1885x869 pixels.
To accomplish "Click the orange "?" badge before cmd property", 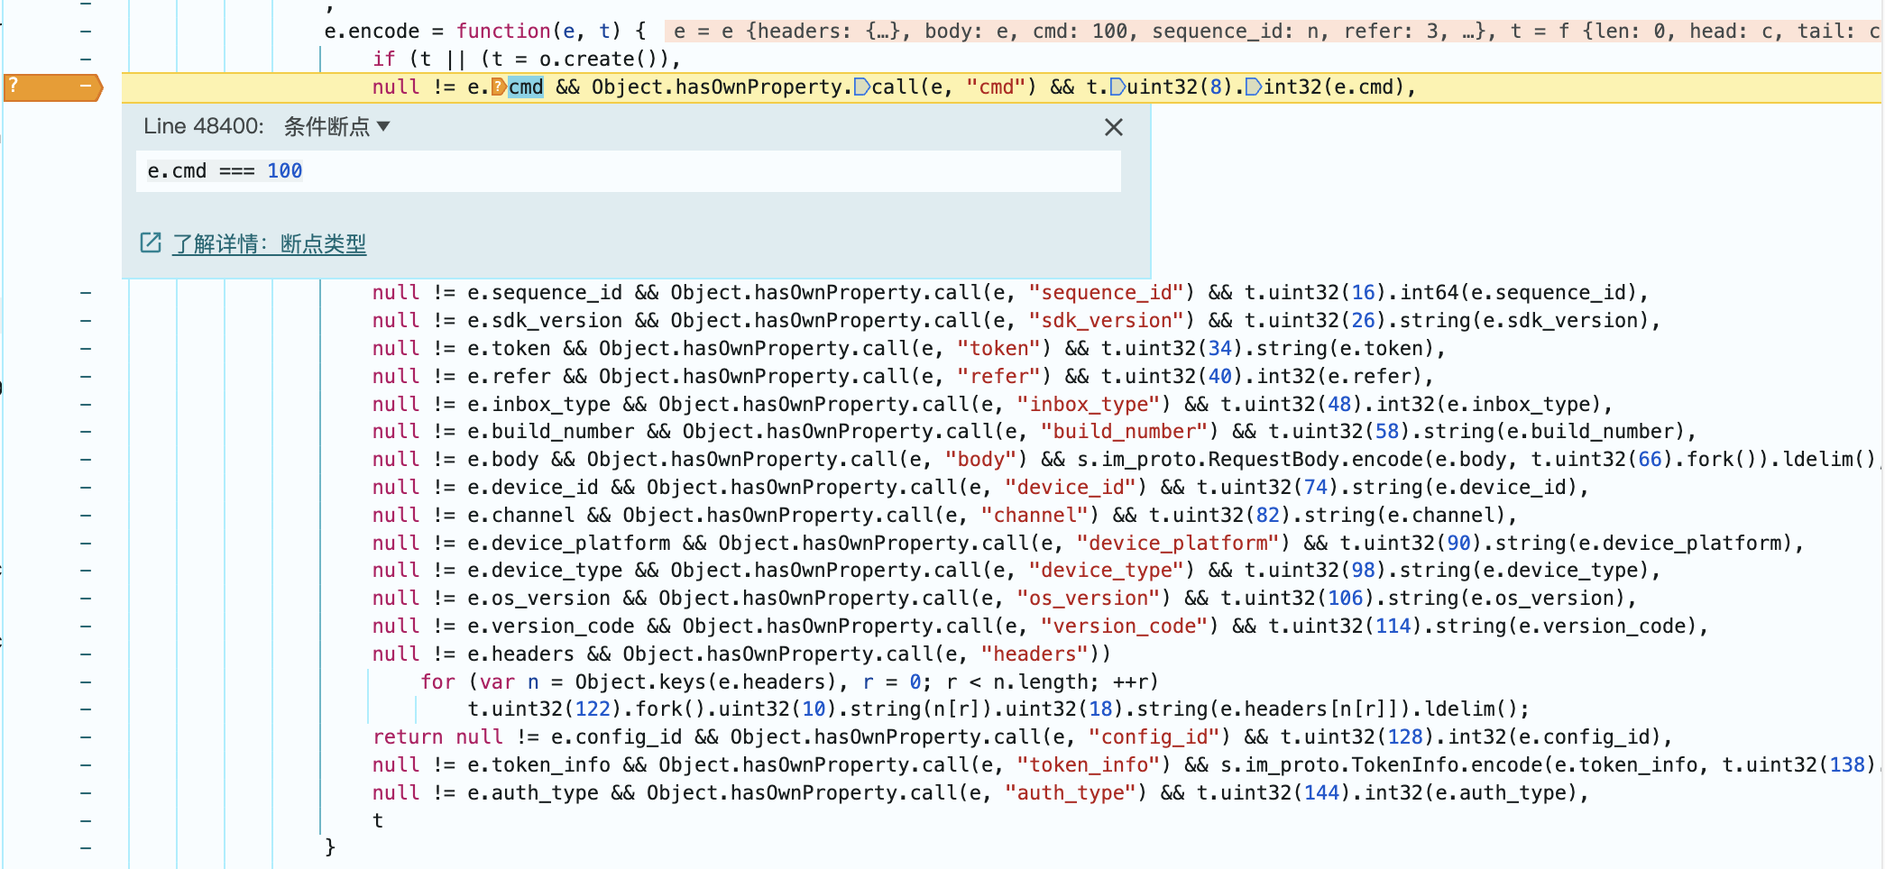I will [497, 87].
